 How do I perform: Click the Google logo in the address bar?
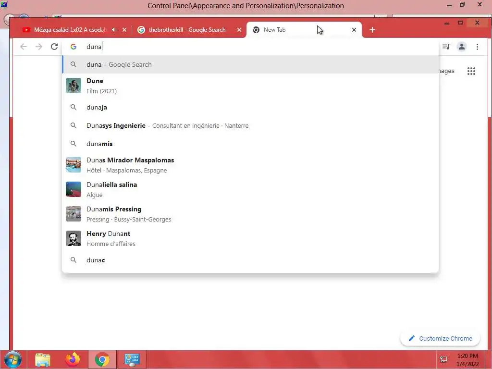74,47
